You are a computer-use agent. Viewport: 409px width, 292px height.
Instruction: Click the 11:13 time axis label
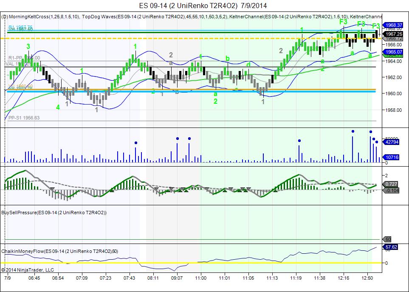272,278
